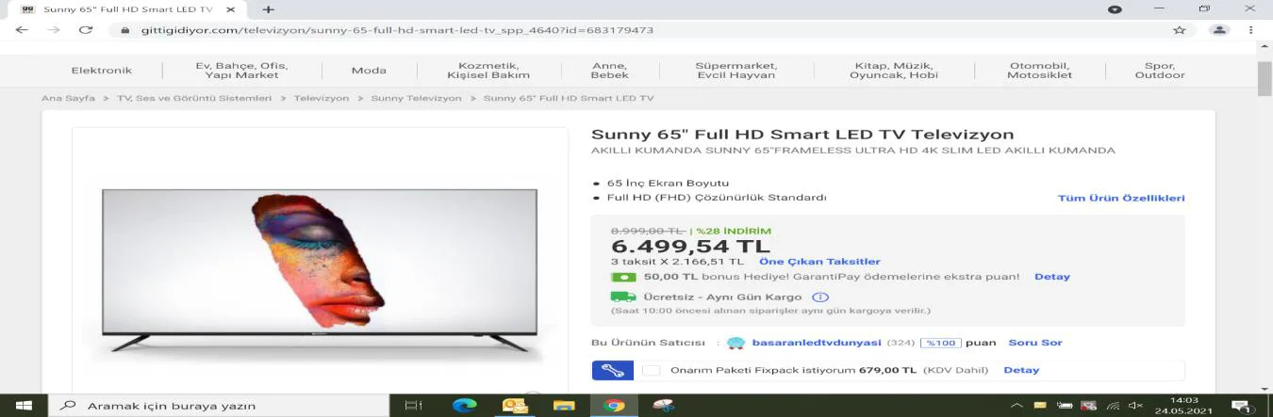This screenshot has width=1273, height=417.
Task: Click the Soru Sor link
Action: (x=1035, y=343)
